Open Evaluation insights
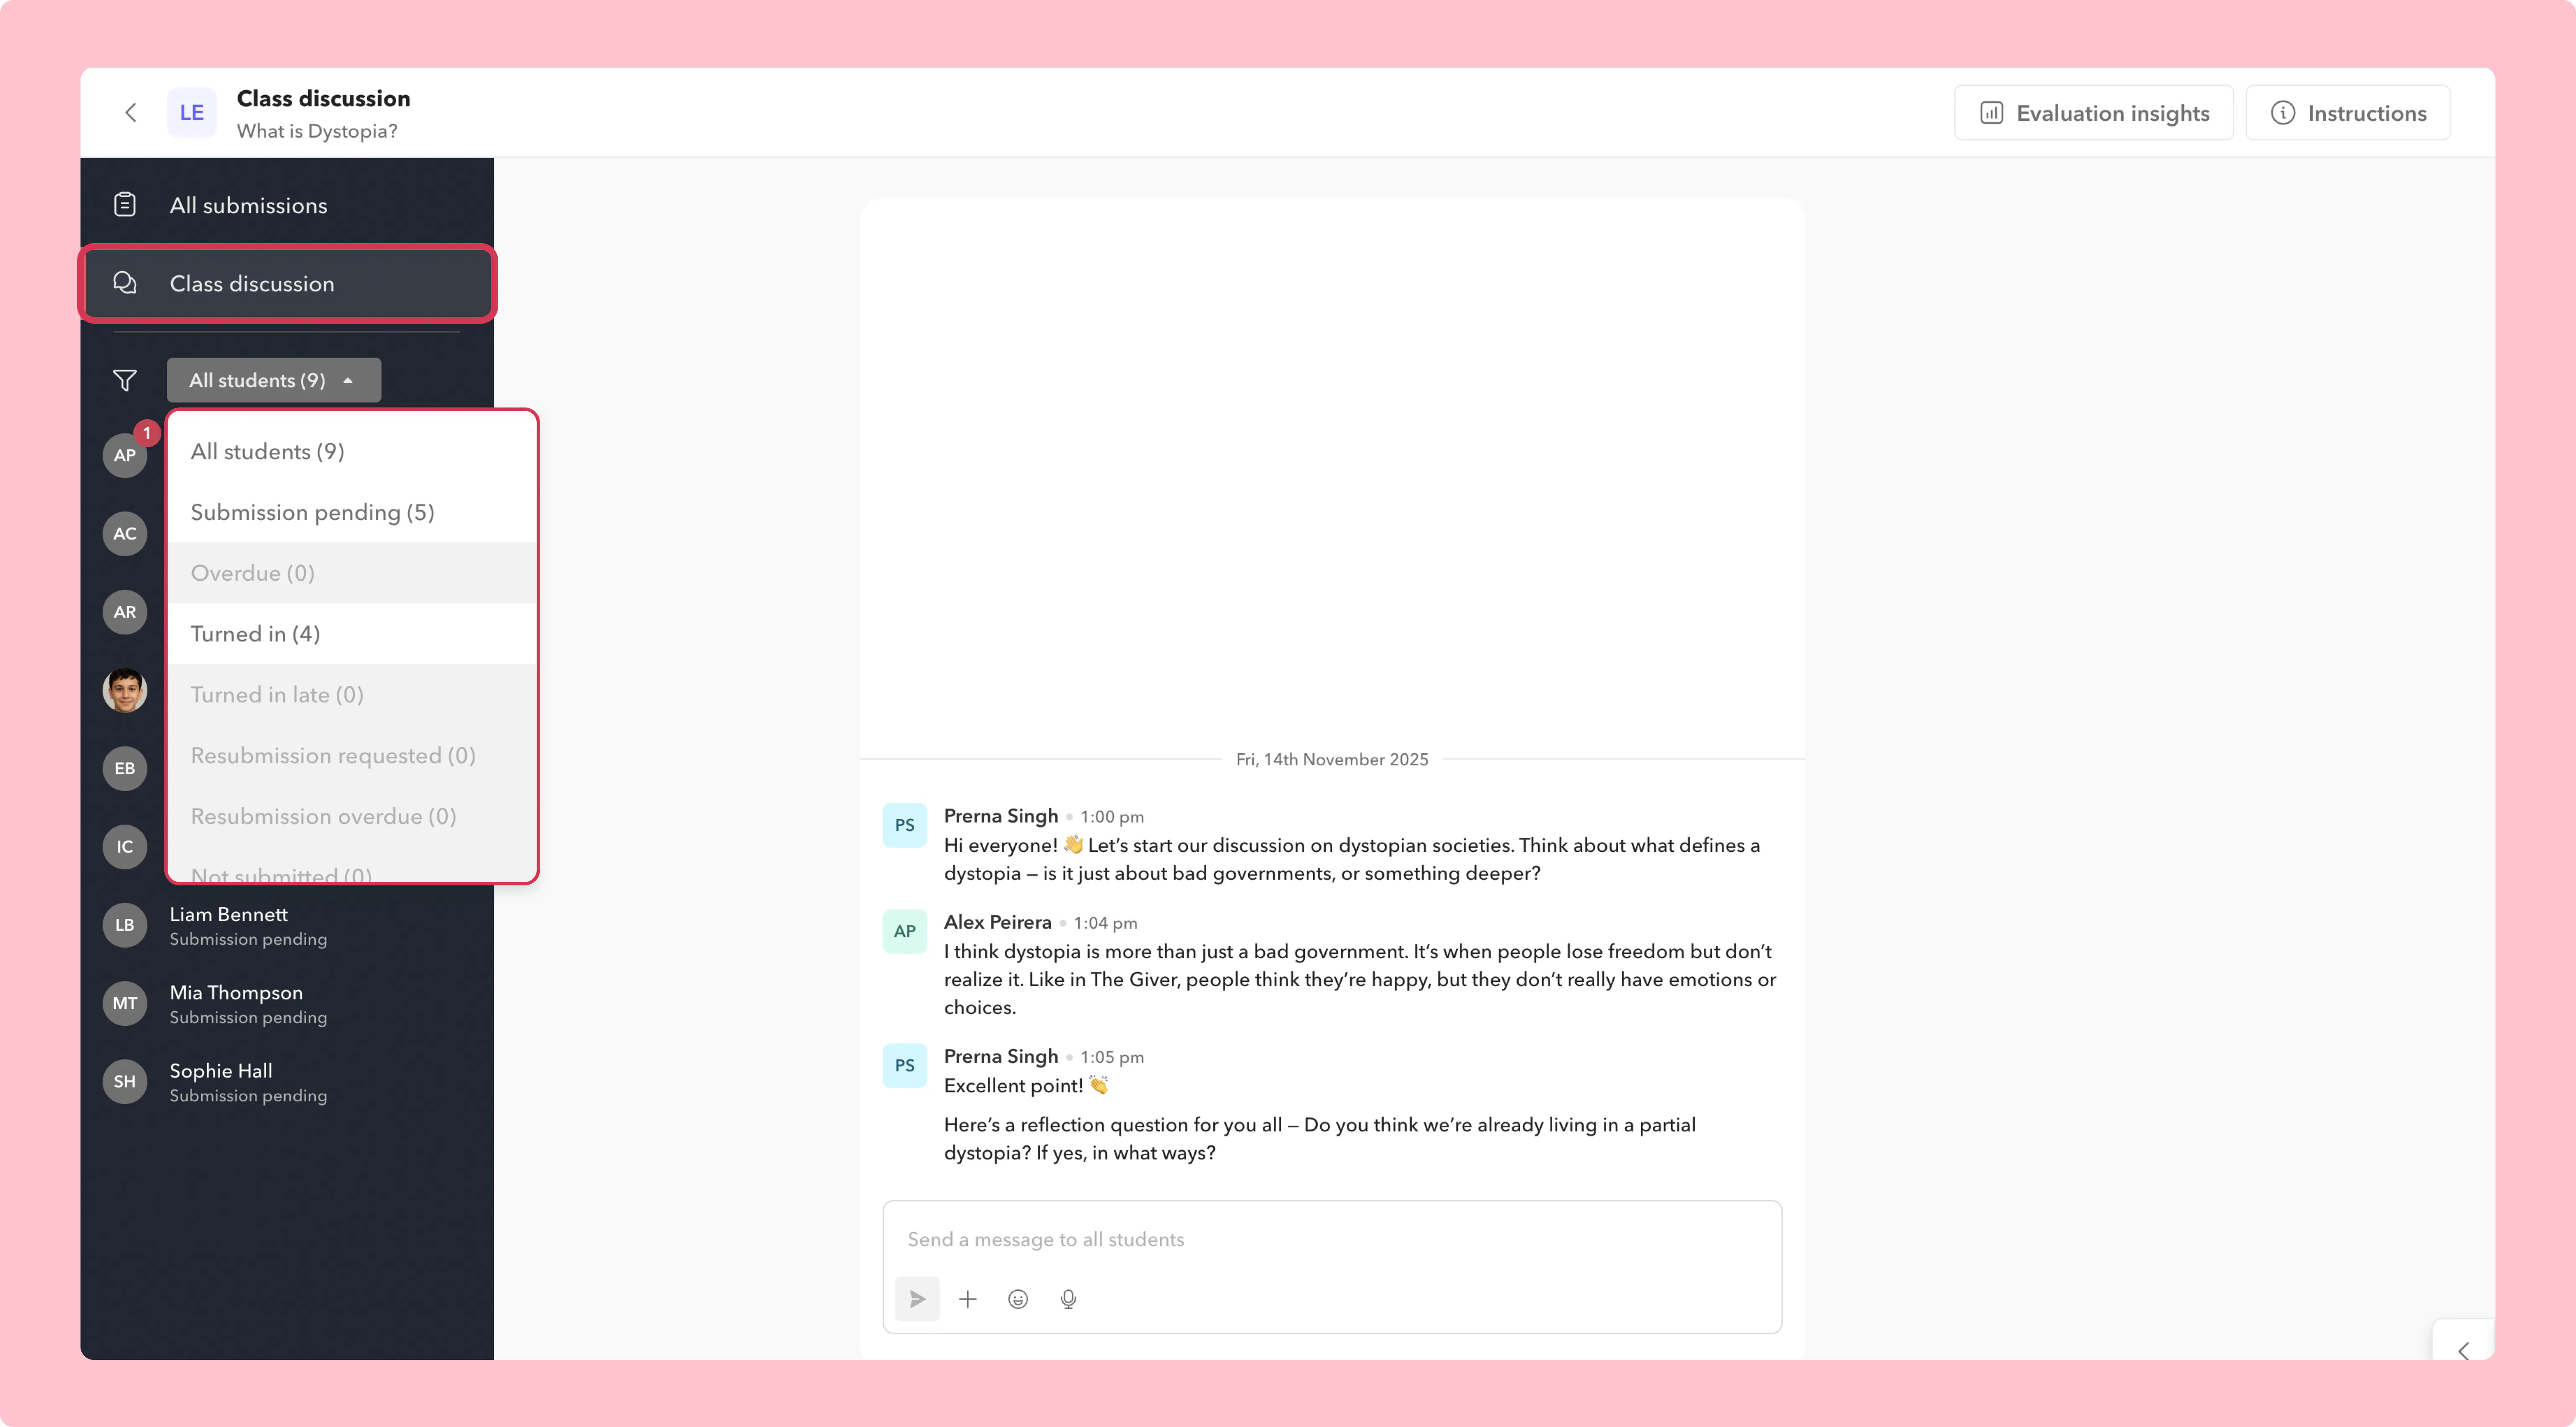This screenshot has height=1427, width=2576. click(2094, 113)
